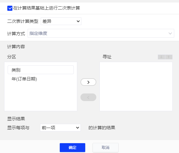Screen dimensions: 179x153
Task: Move selected item right with > arrow button
Action: (x=88, y=82)
